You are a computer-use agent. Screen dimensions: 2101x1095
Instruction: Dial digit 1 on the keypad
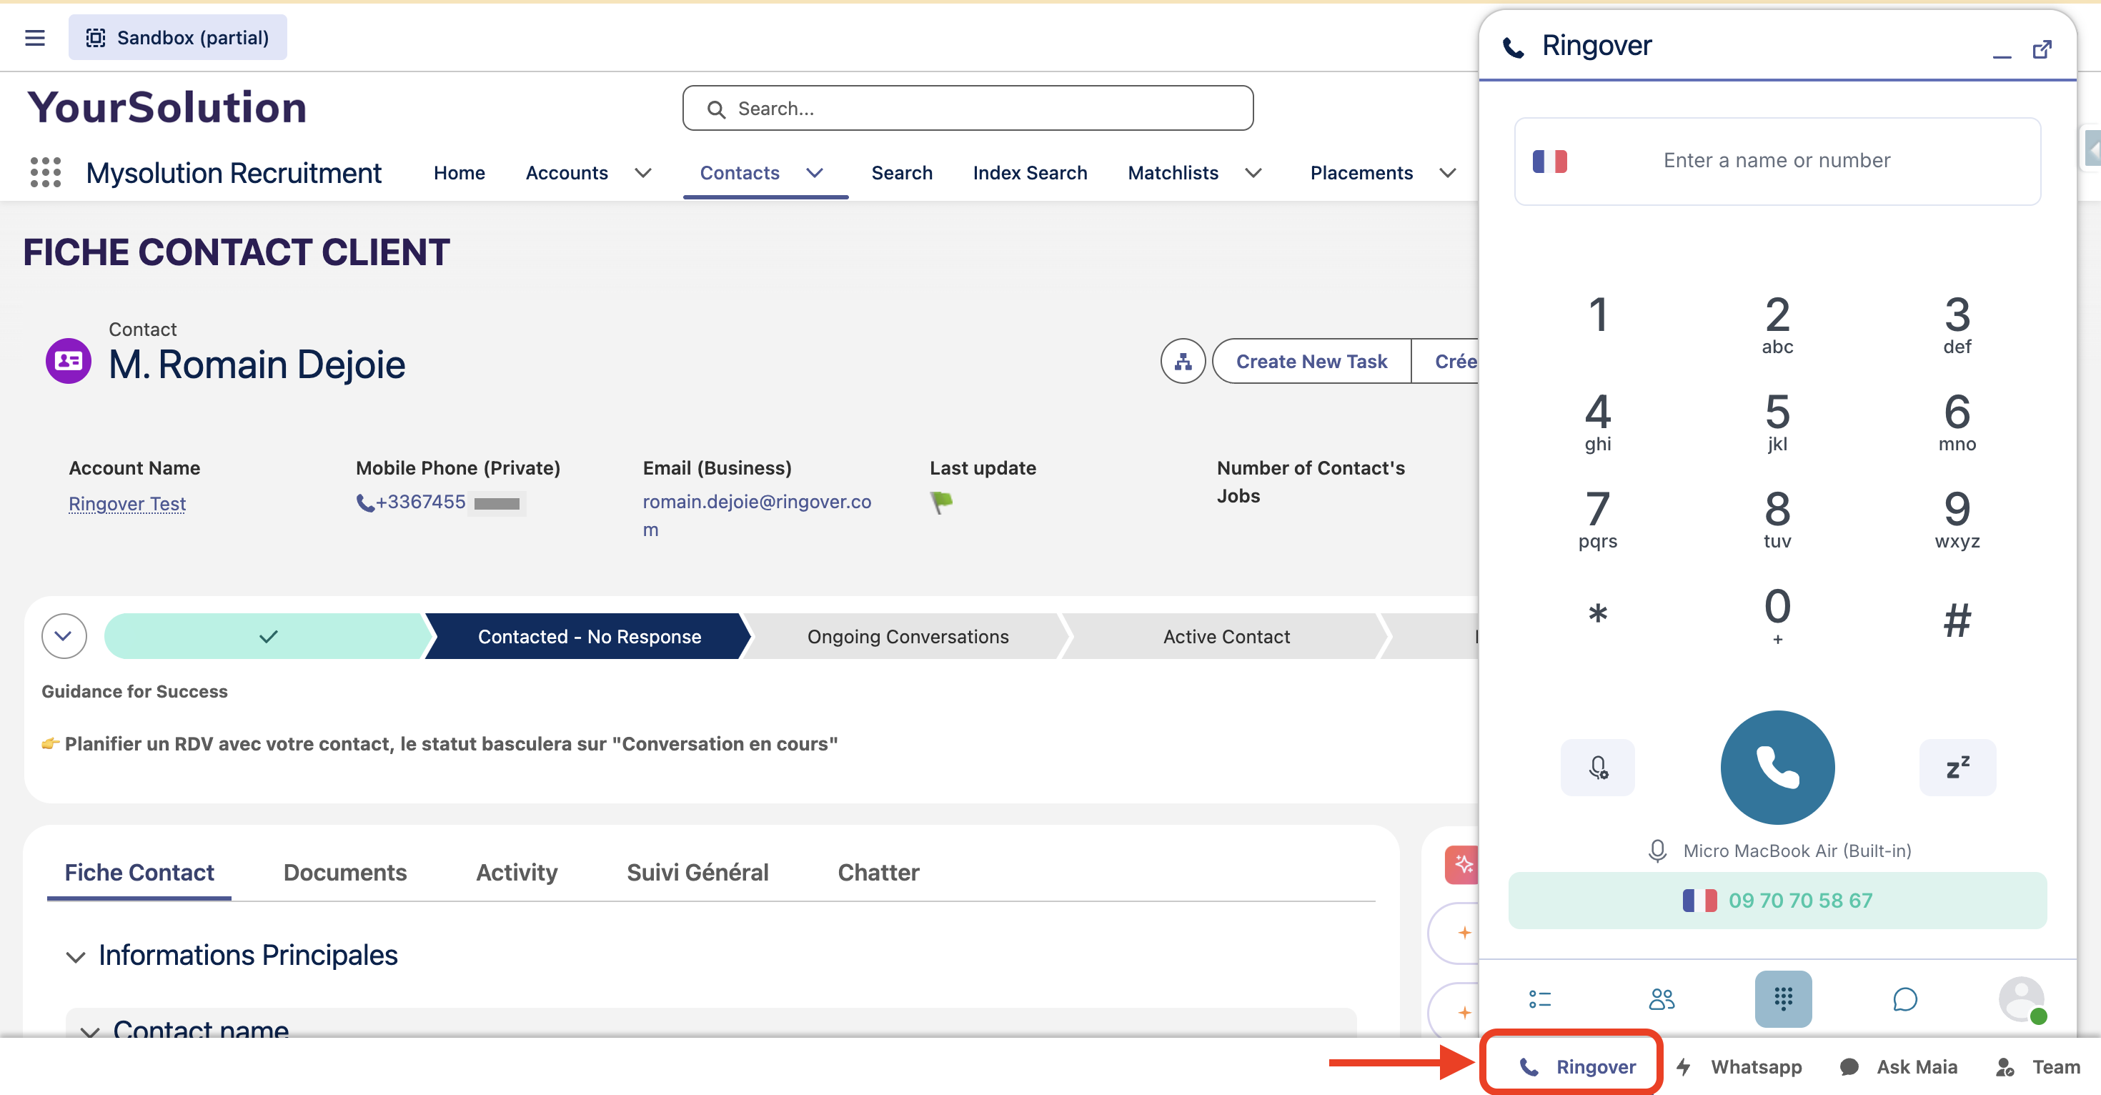[1598, 315]
